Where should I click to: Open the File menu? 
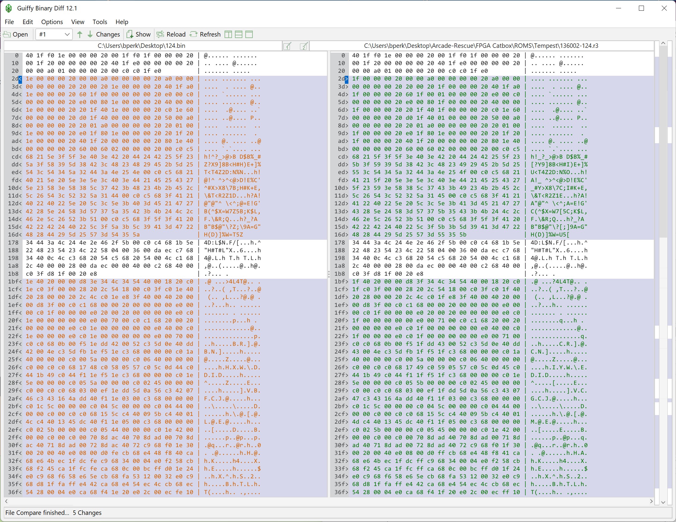(9, 22)
